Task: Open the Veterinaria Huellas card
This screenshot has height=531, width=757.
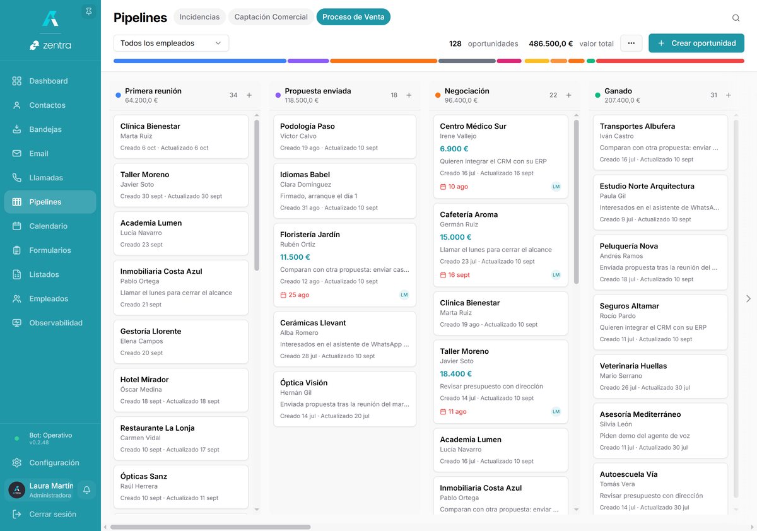Action: [x=660, y=376]
